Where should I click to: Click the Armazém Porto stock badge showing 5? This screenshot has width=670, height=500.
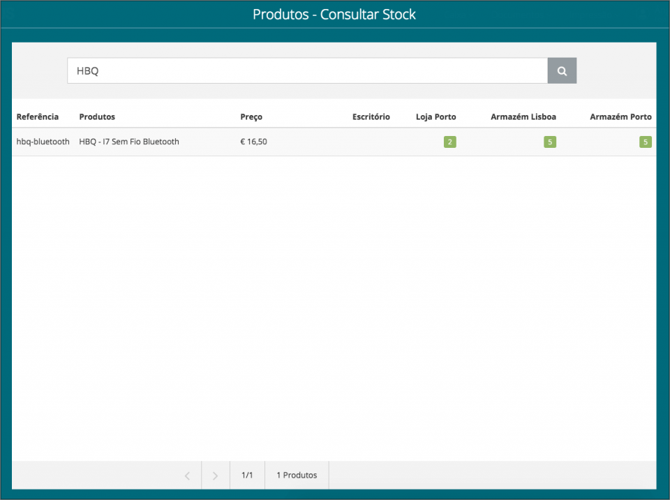(x=646, y=142)
